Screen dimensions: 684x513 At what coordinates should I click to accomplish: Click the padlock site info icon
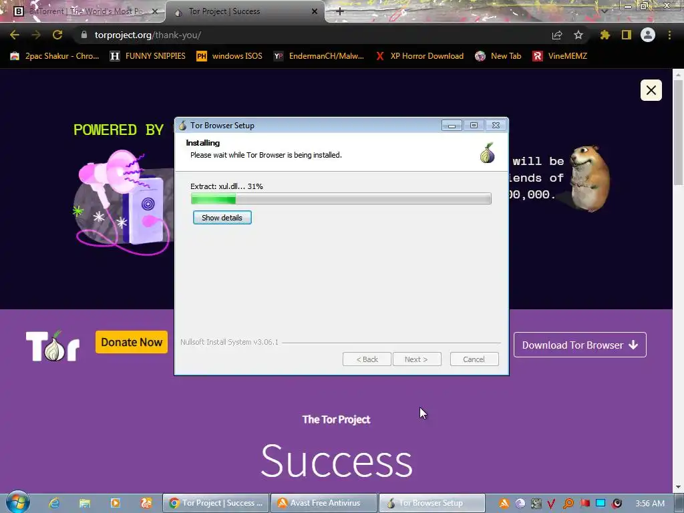(84, 35)
